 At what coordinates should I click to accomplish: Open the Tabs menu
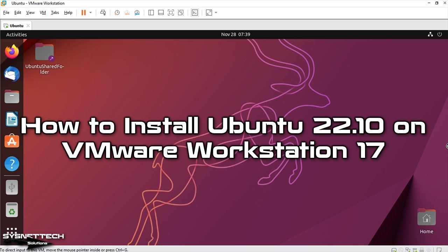[x=55, y=13]
